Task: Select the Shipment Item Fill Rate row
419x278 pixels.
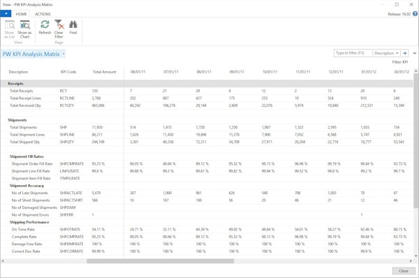Action: (x=207, y=178)
